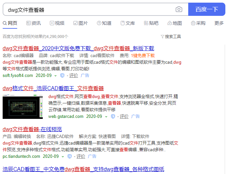Open result dwg文件查看器-在线预览
This screenshot has height=174, width=228.
pos(32,129)
